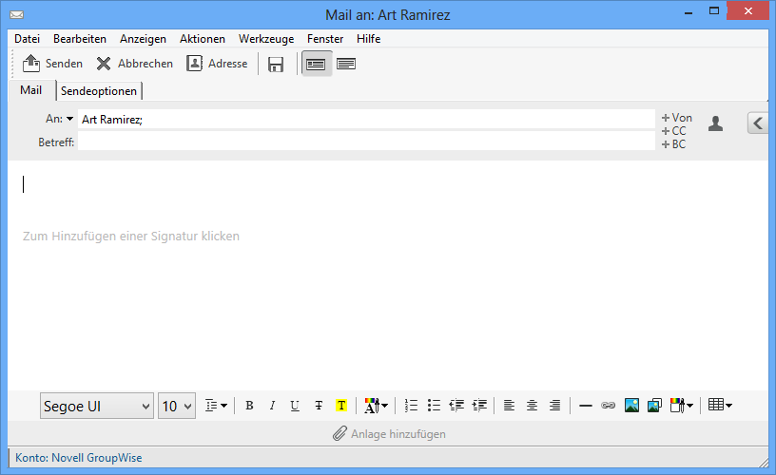Screen dimensions: 776x475
Task: Align text right
Action: coord(554,406)
